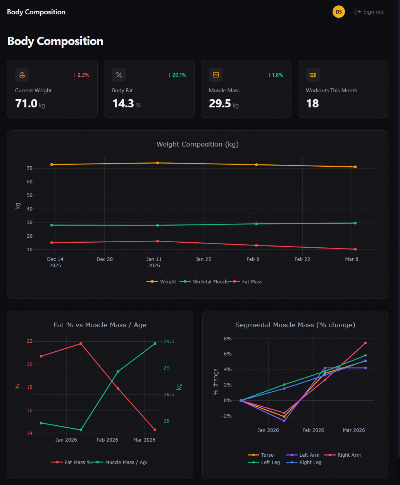This screenshot has height=485, width=400.
Task: Click the chart icon on Muscle Mass card
Action: (x=216, y=75)
